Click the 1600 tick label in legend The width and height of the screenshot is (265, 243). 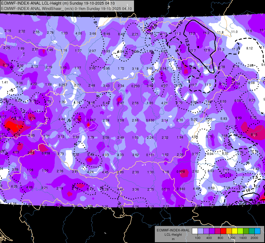[243, 238]
